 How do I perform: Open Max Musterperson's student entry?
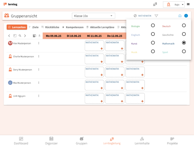tap(22, 83)
